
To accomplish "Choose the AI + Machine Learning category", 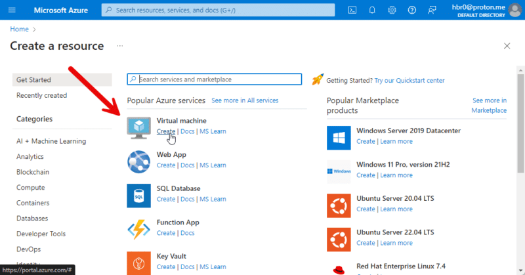I will click(51, 141).
